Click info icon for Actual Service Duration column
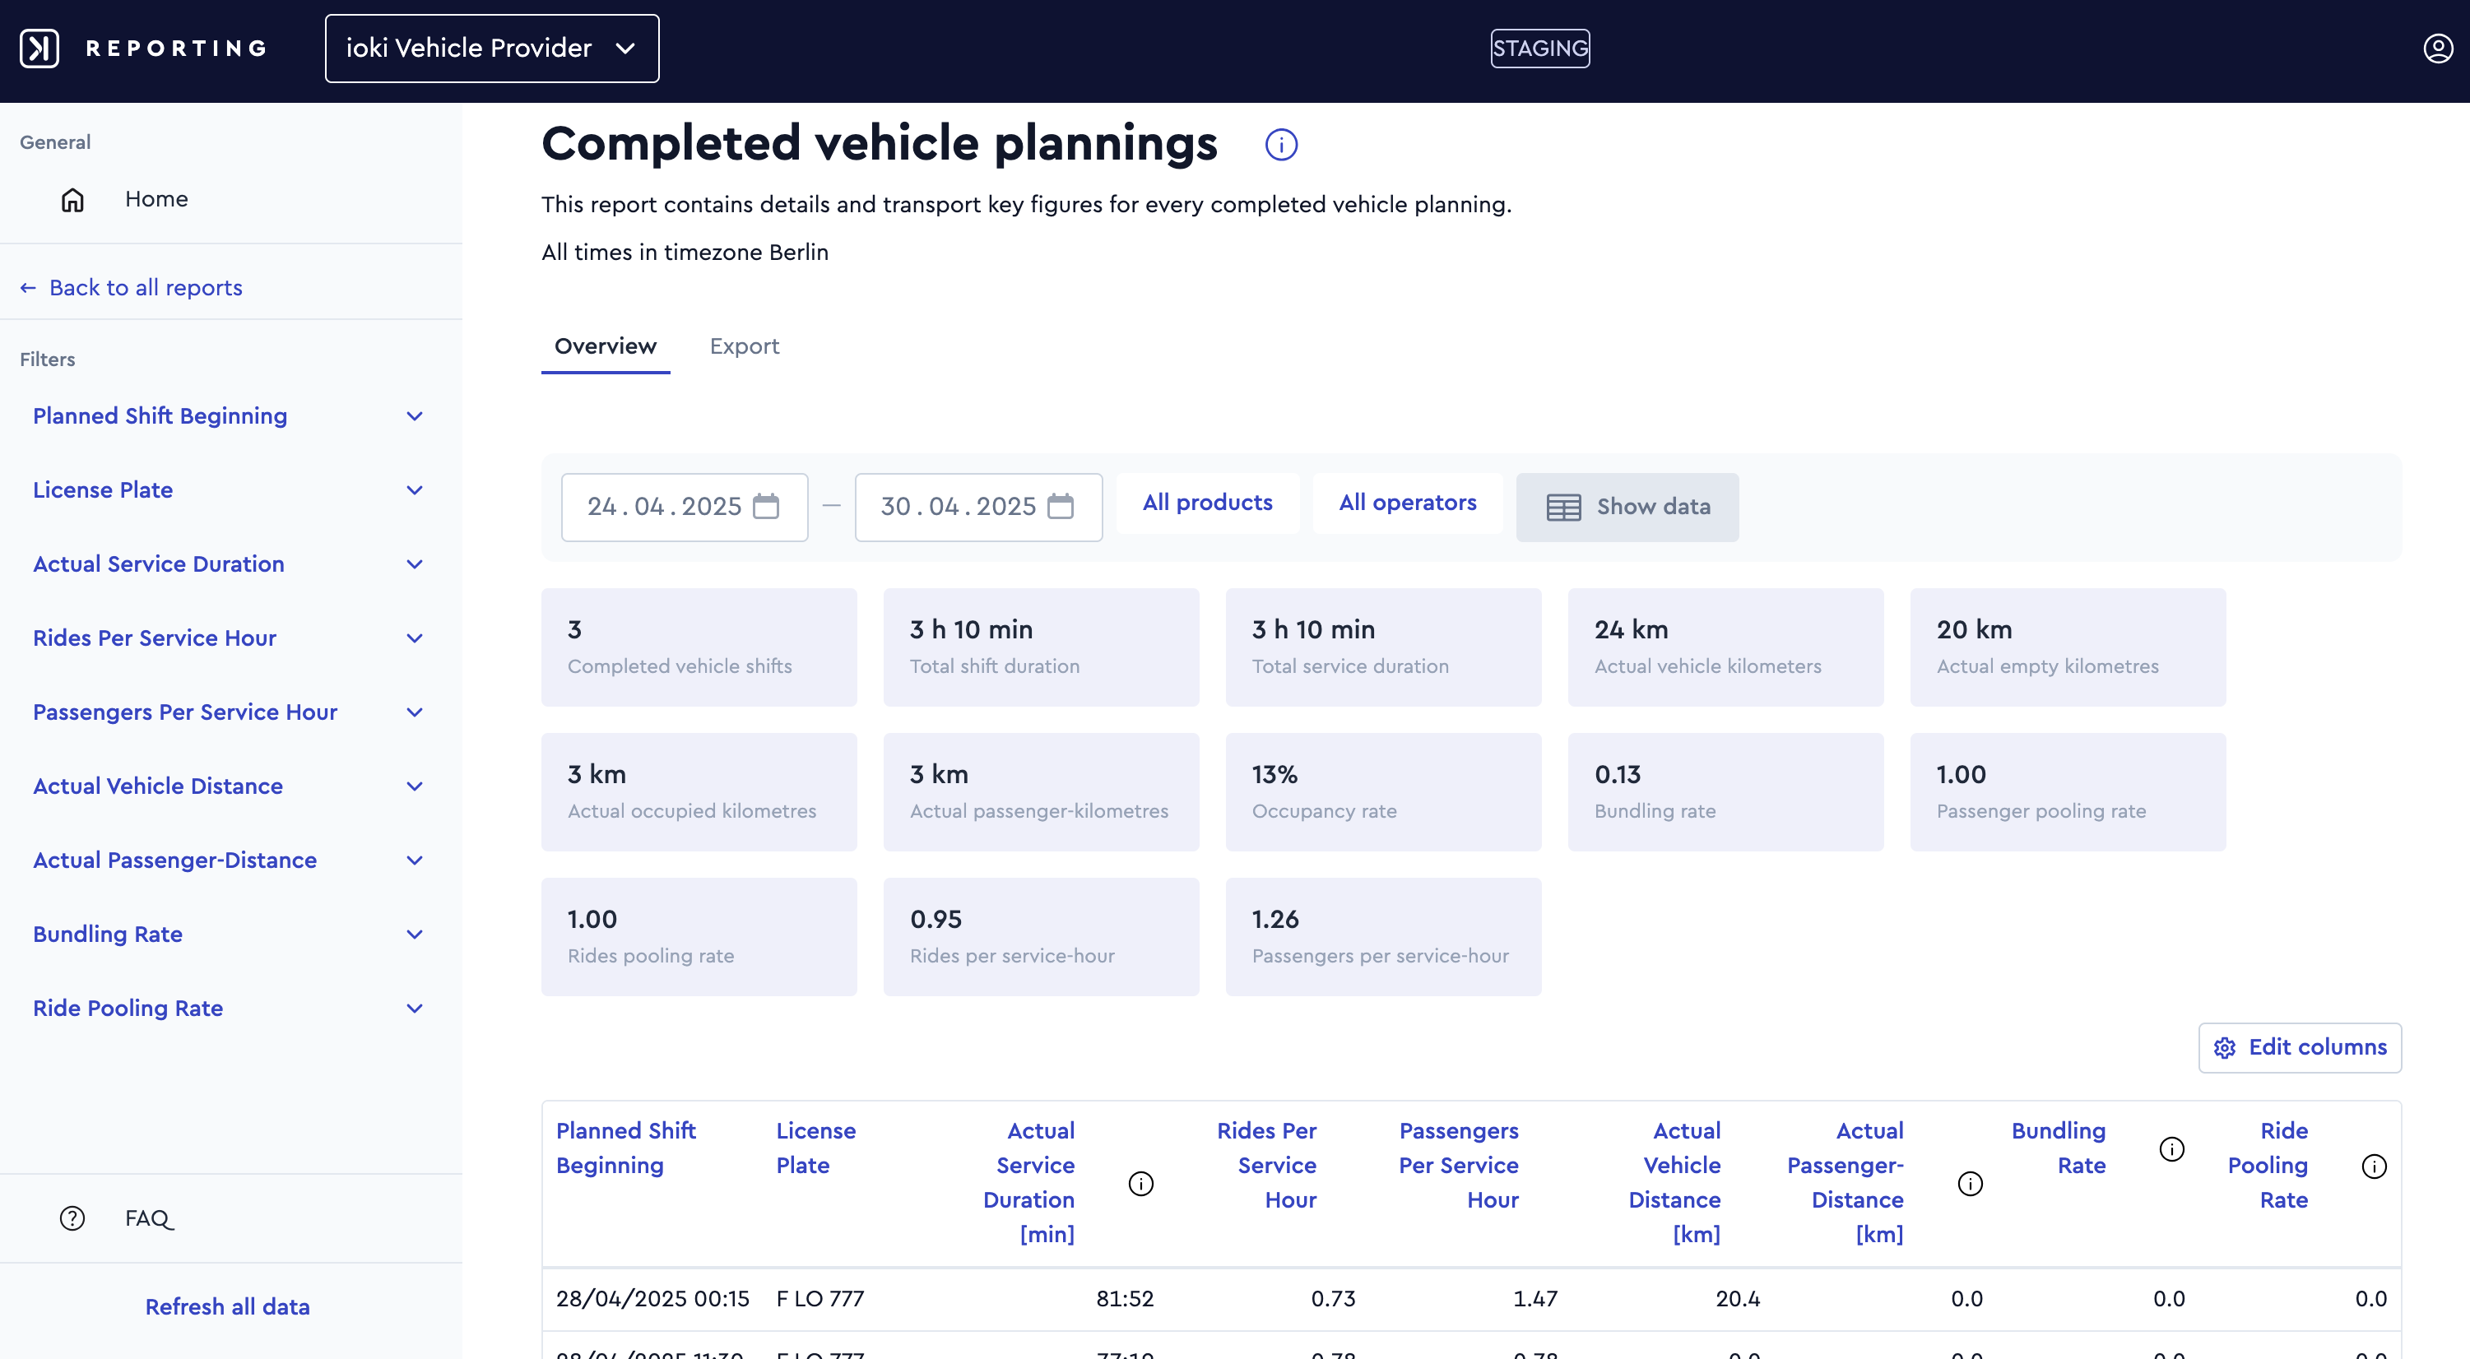 coord(1141,1184)
